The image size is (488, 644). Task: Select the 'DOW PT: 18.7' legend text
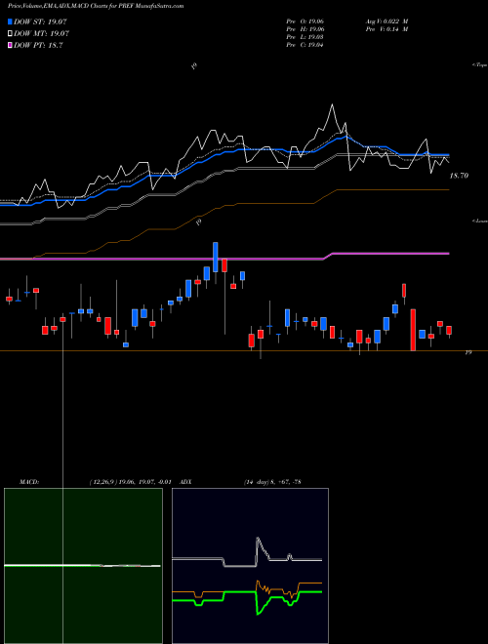point(38,45)
